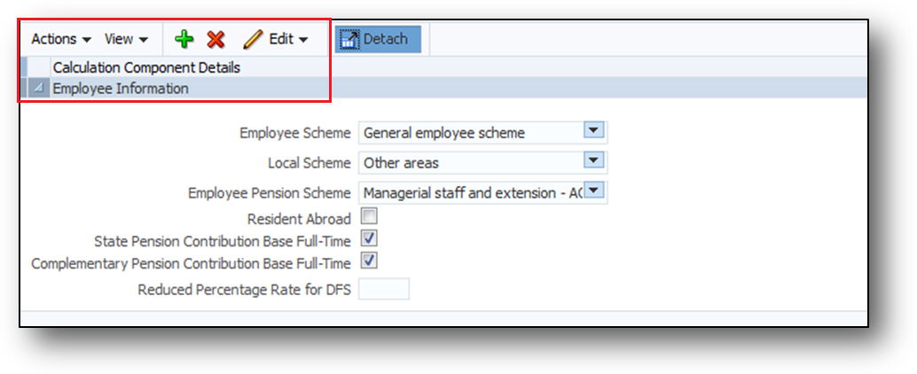Expand the Edit dropdown arrow
Screen dimensions: 917x374
(x=303, y=40)
